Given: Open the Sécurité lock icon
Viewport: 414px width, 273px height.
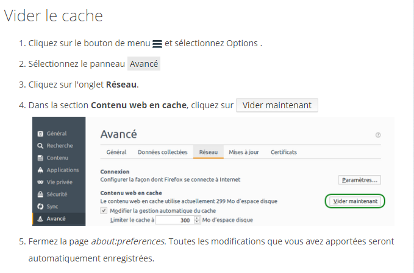Looking at the screenshot, I should 40,195.
